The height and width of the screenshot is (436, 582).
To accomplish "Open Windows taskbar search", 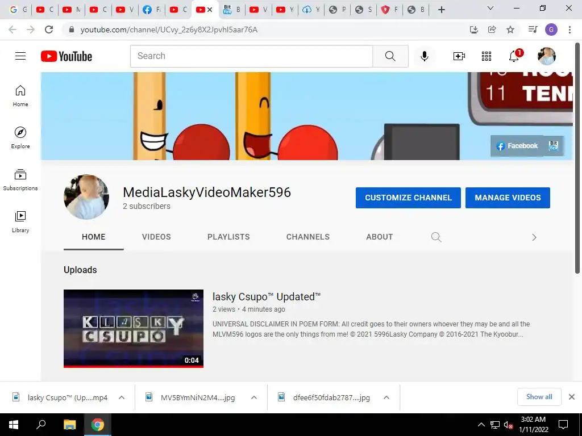I will click(x=41, y=425).
